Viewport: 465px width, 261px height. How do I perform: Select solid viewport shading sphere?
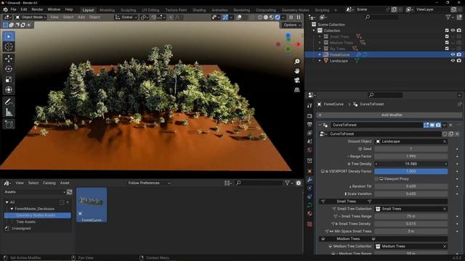pyautogui.click(x=266, y=17)
